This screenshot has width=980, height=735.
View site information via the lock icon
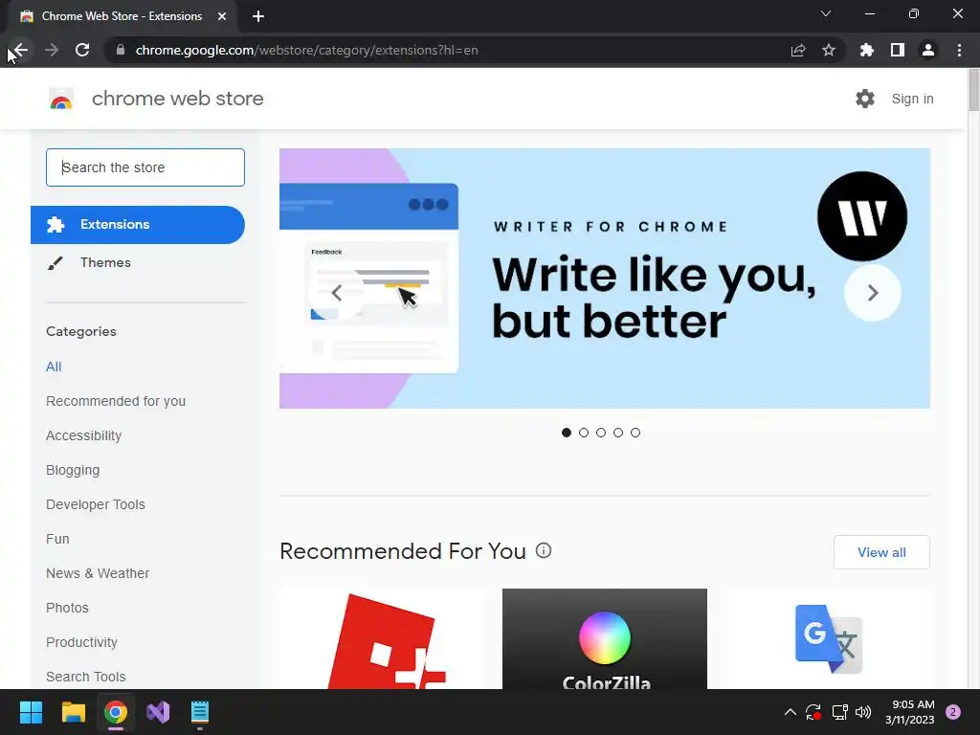click(x=121, y=50)
